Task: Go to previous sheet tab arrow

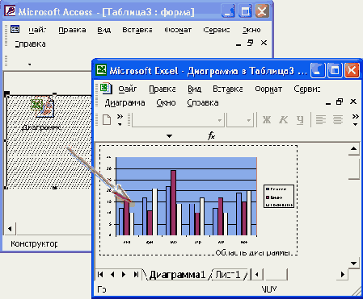Action: 112,274
